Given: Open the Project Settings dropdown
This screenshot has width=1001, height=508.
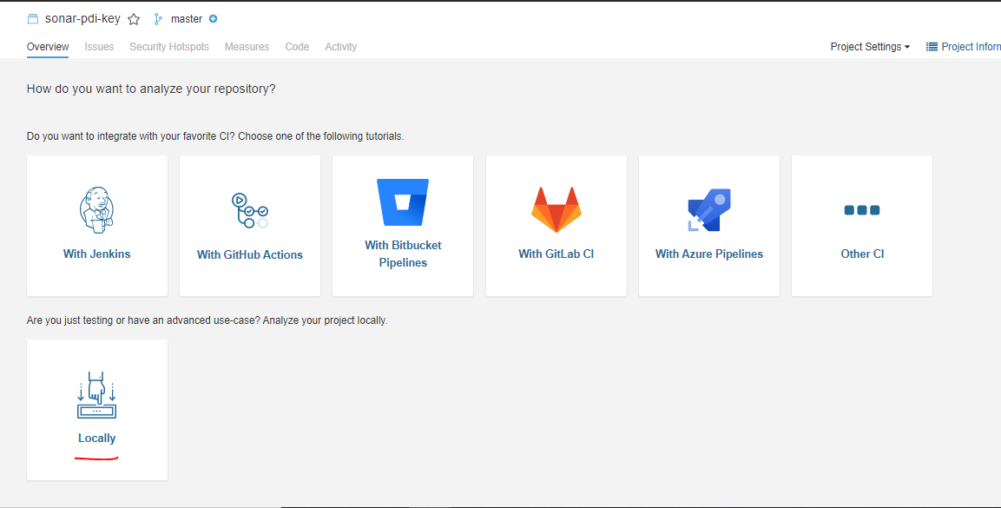Looking at the screenshot, I should tap(869, 46).
